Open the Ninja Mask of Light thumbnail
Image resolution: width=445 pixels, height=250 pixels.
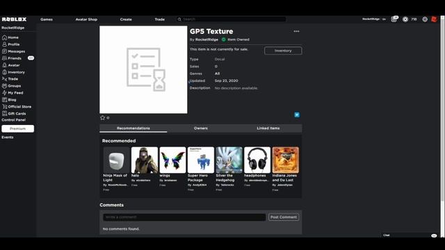click(x=116, y=160)
